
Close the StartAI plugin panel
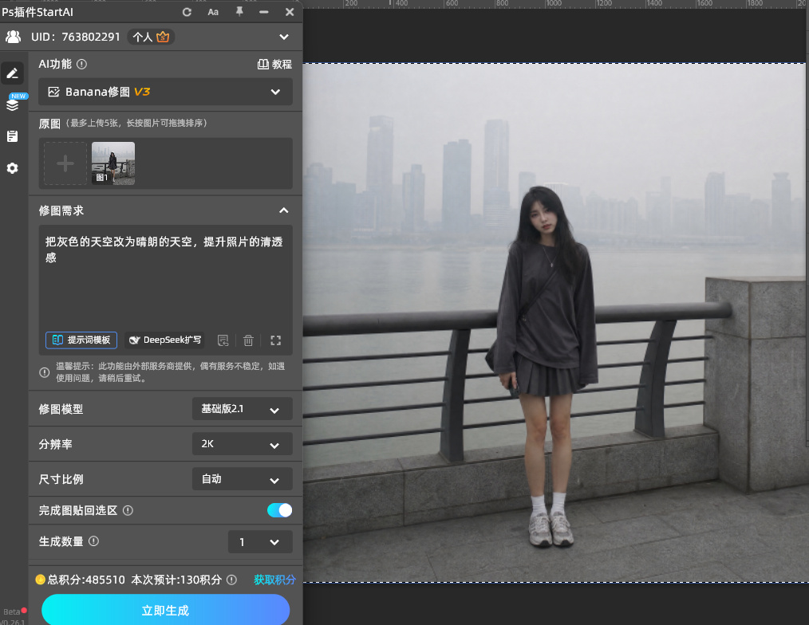(x=290, y=12)
